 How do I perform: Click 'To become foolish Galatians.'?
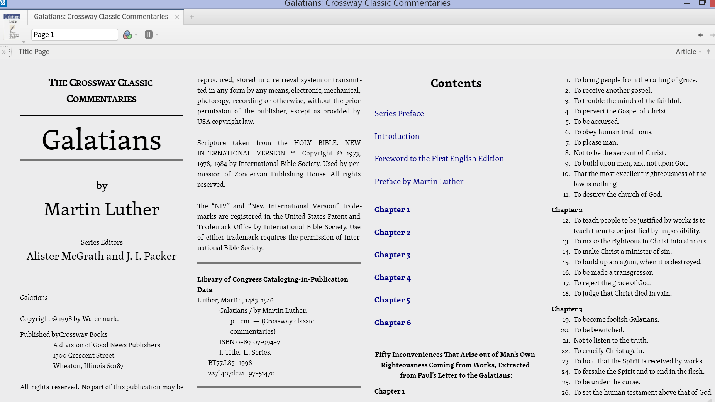(616, 319)
